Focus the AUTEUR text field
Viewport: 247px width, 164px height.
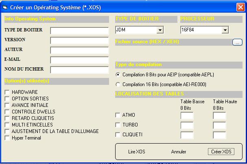[x=79, y=50]
